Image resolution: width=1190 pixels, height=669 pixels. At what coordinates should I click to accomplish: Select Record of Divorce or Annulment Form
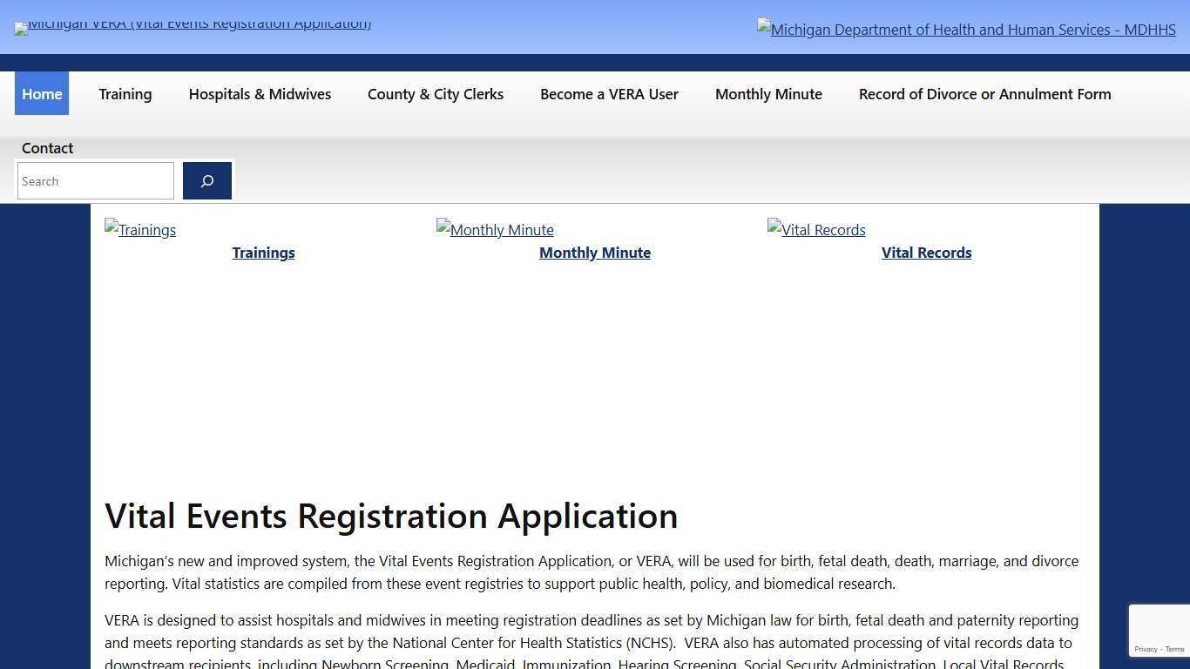984,93
